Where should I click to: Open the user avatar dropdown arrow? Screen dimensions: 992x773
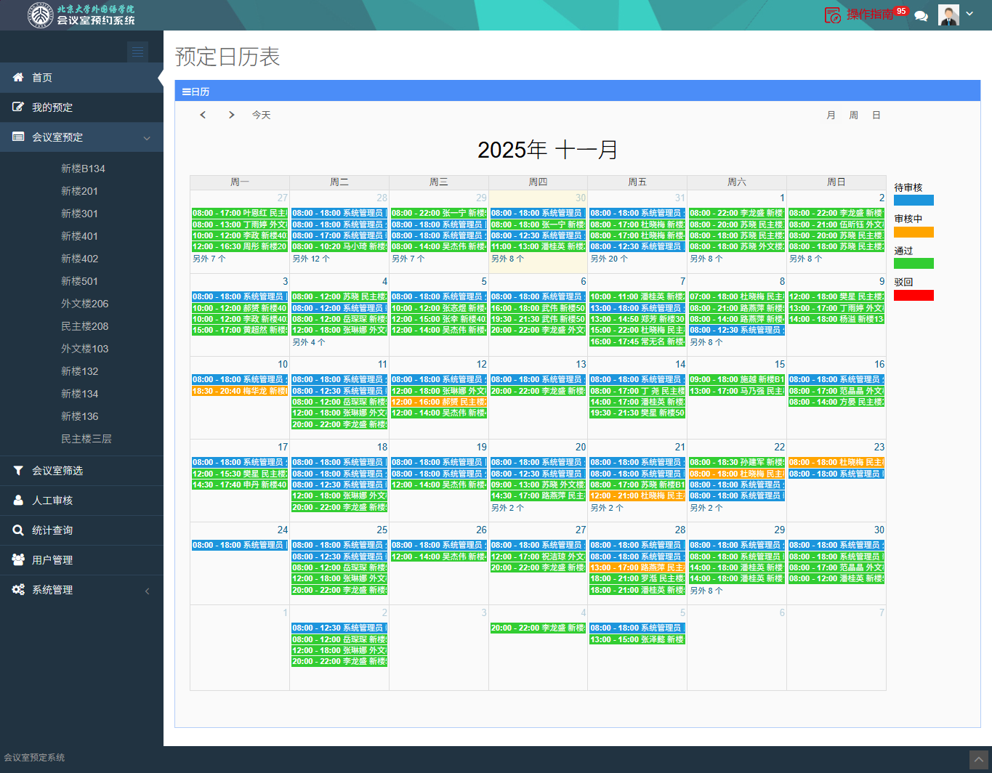pos(969,14)
